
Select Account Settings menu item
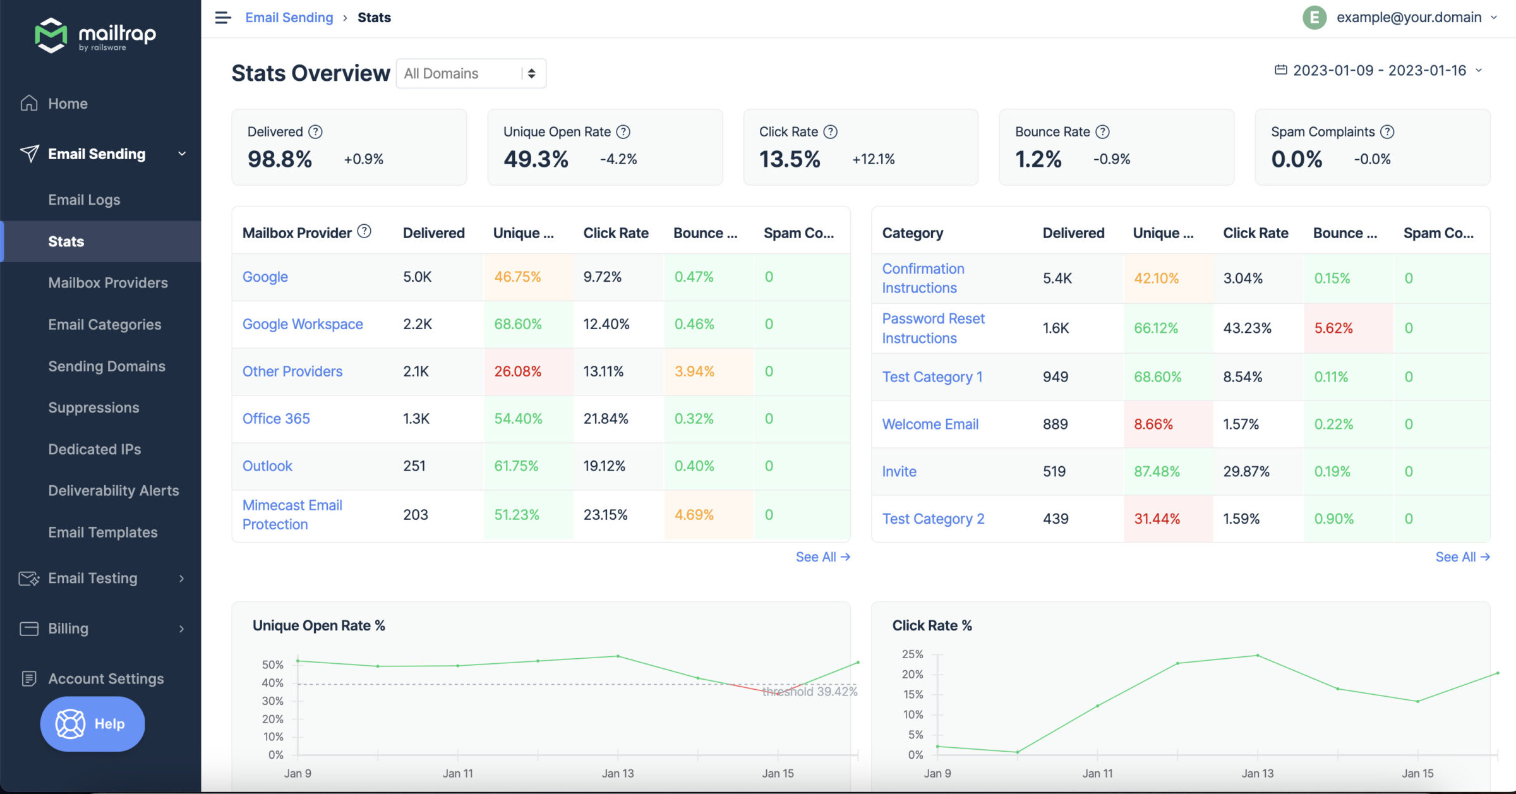pos(106,678)
